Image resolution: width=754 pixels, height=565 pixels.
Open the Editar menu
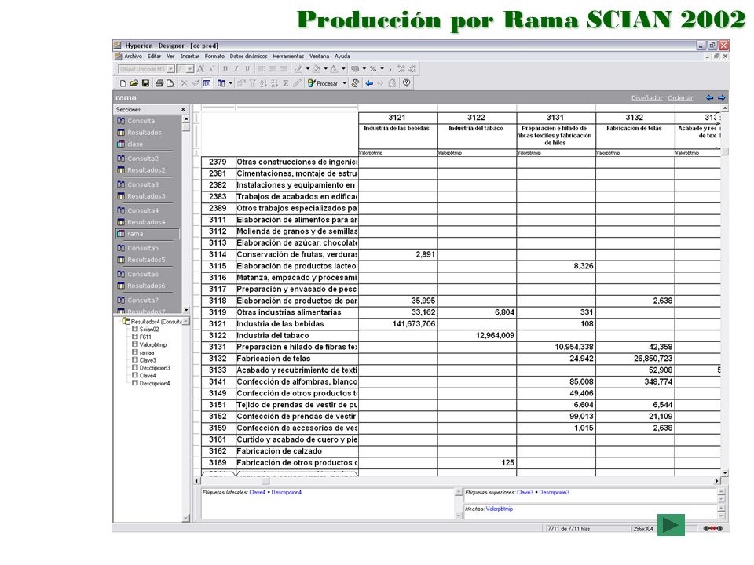point(154,56)
